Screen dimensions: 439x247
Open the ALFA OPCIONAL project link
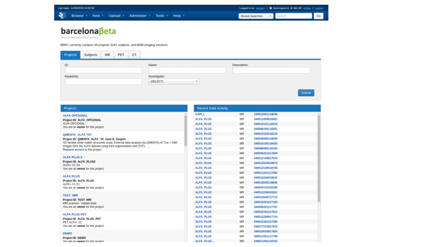click(x=75, y=115)
